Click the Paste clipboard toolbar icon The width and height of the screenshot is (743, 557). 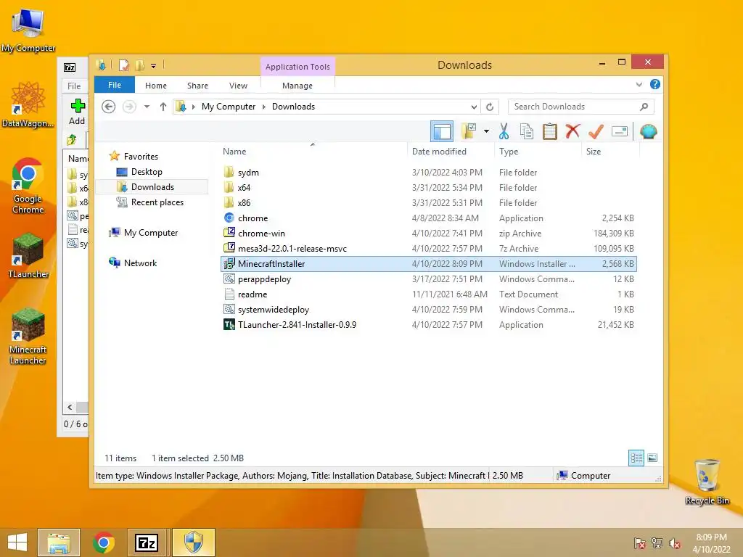tap(550, 131)
